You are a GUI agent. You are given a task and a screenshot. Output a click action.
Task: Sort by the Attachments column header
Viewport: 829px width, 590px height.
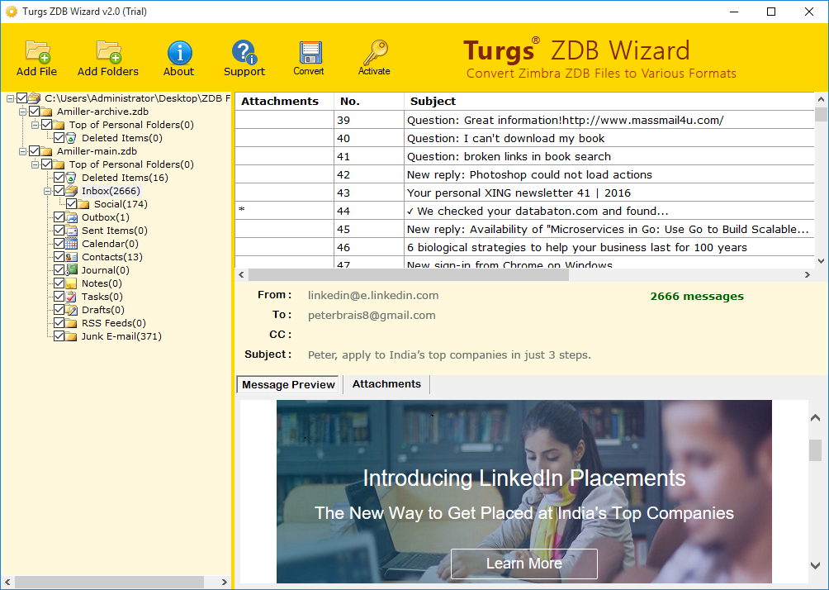[284, 101]
